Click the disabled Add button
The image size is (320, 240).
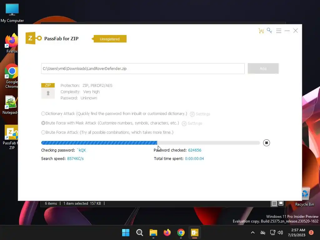coord(263,68)
